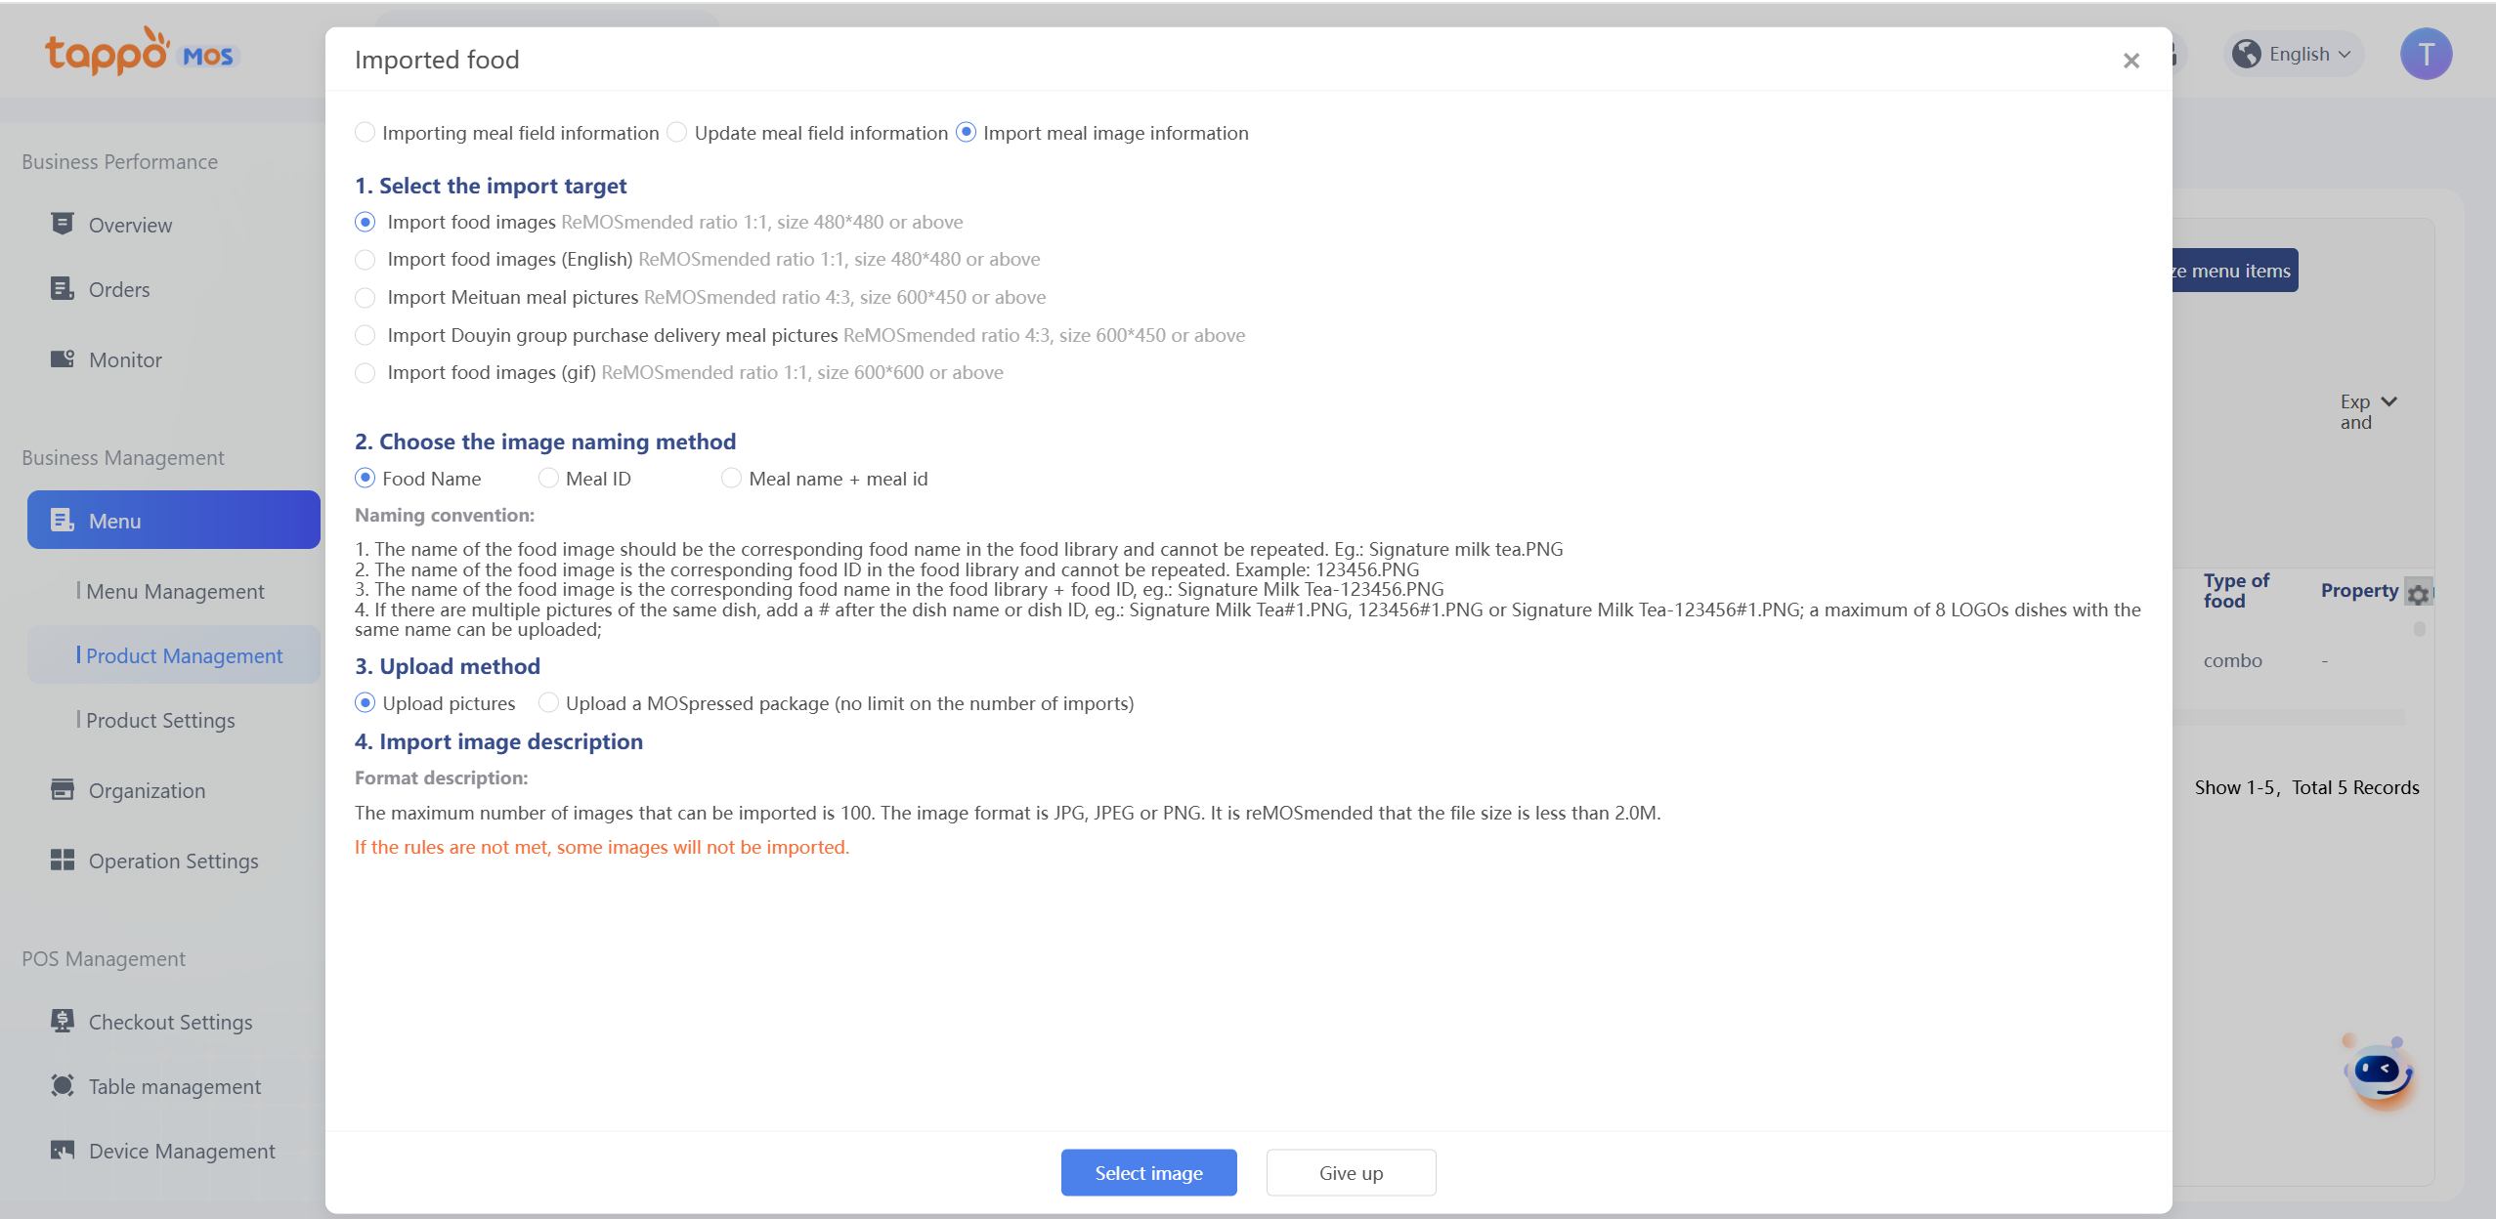The image size is (2496, 1219).
Task: Click the table column settings gear
Action: (x=2418, y=594)
